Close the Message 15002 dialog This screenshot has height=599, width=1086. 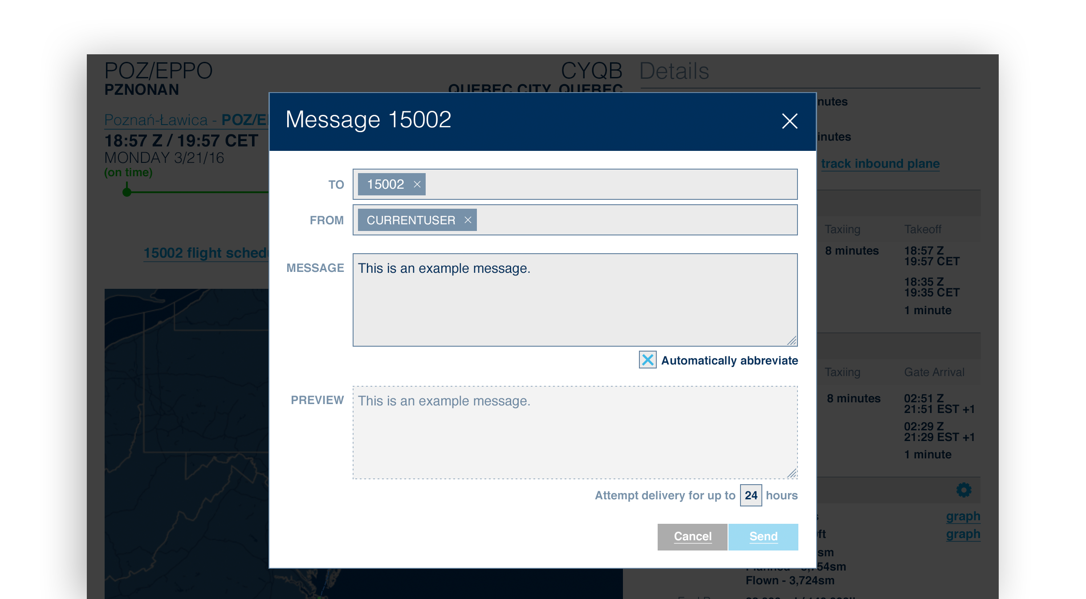(x=789, y=121)
